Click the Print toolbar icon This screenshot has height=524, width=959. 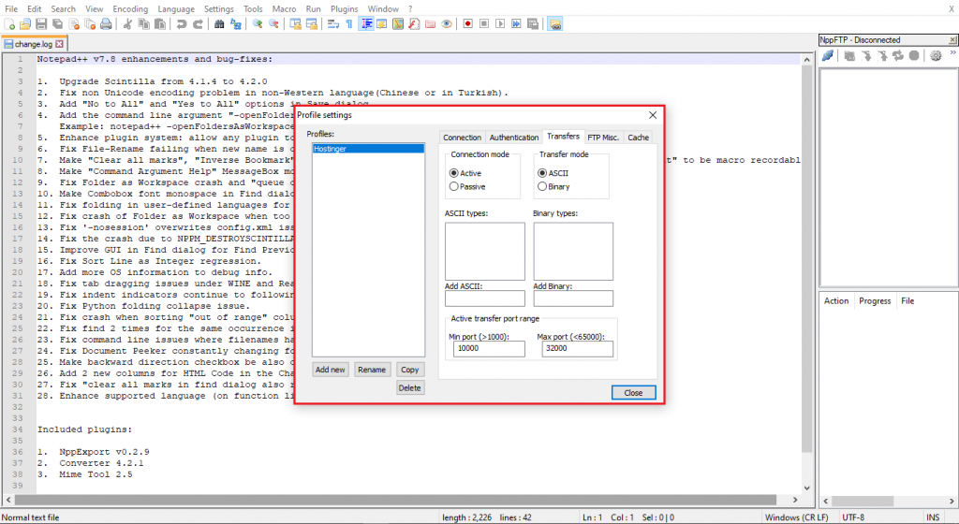point(106,23)
